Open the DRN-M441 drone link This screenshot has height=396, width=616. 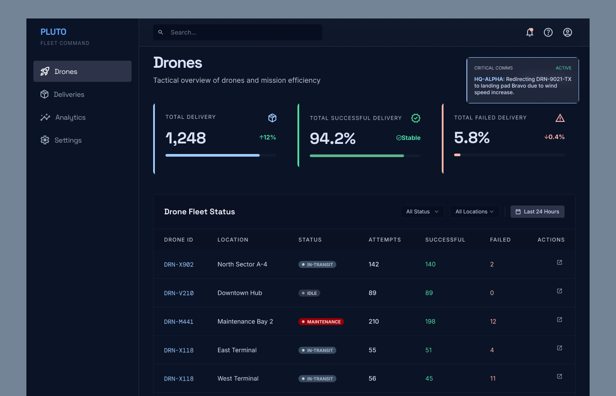pyautogui.click(x=179, y=322)
